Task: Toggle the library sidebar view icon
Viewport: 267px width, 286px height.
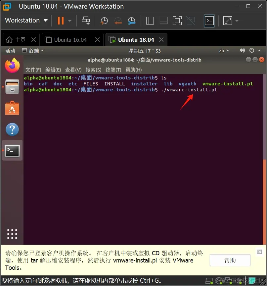Action: pos(150,21)
